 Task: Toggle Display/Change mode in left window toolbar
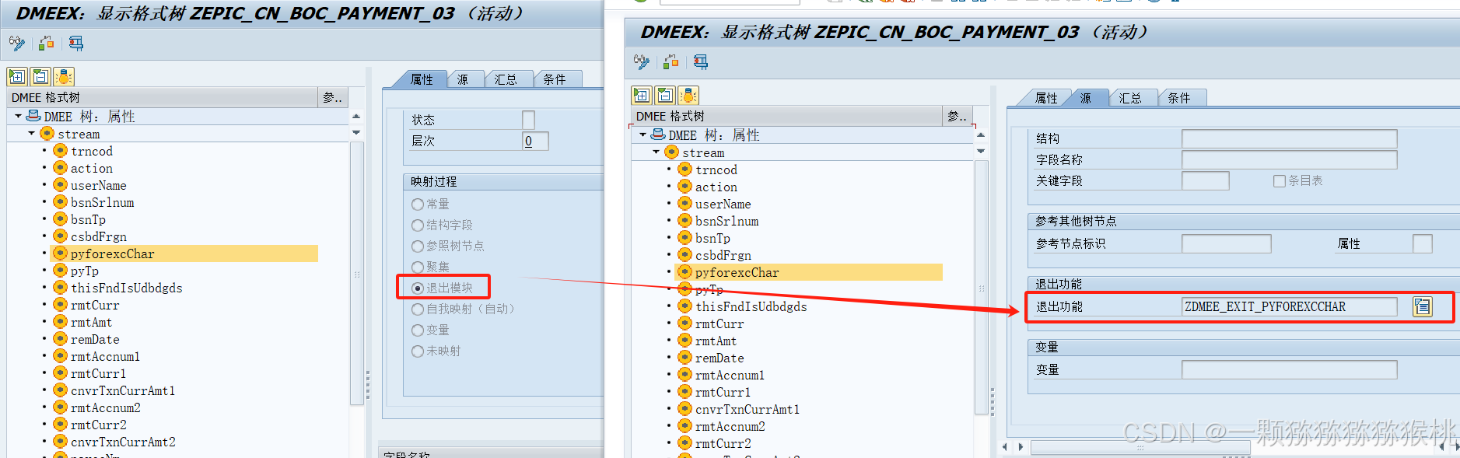(x=16, y=43)
